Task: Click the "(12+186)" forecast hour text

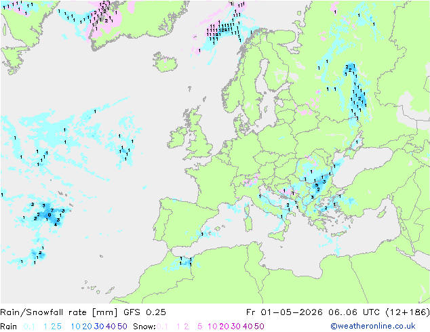Action: 408,312
